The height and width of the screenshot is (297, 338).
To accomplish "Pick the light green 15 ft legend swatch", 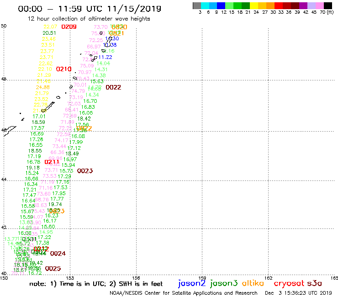I will coord(229,6).
